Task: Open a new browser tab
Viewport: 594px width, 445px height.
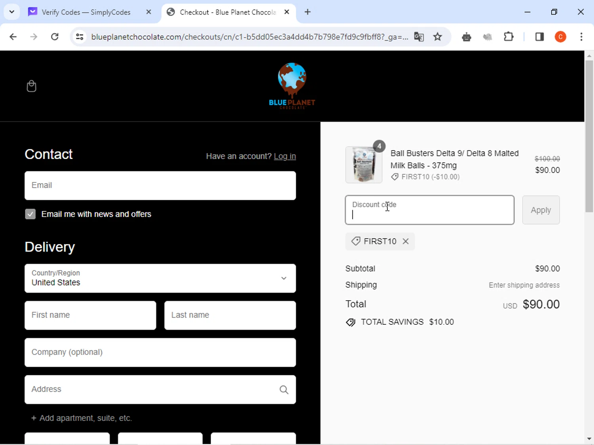Action: (x=308, y=12)
